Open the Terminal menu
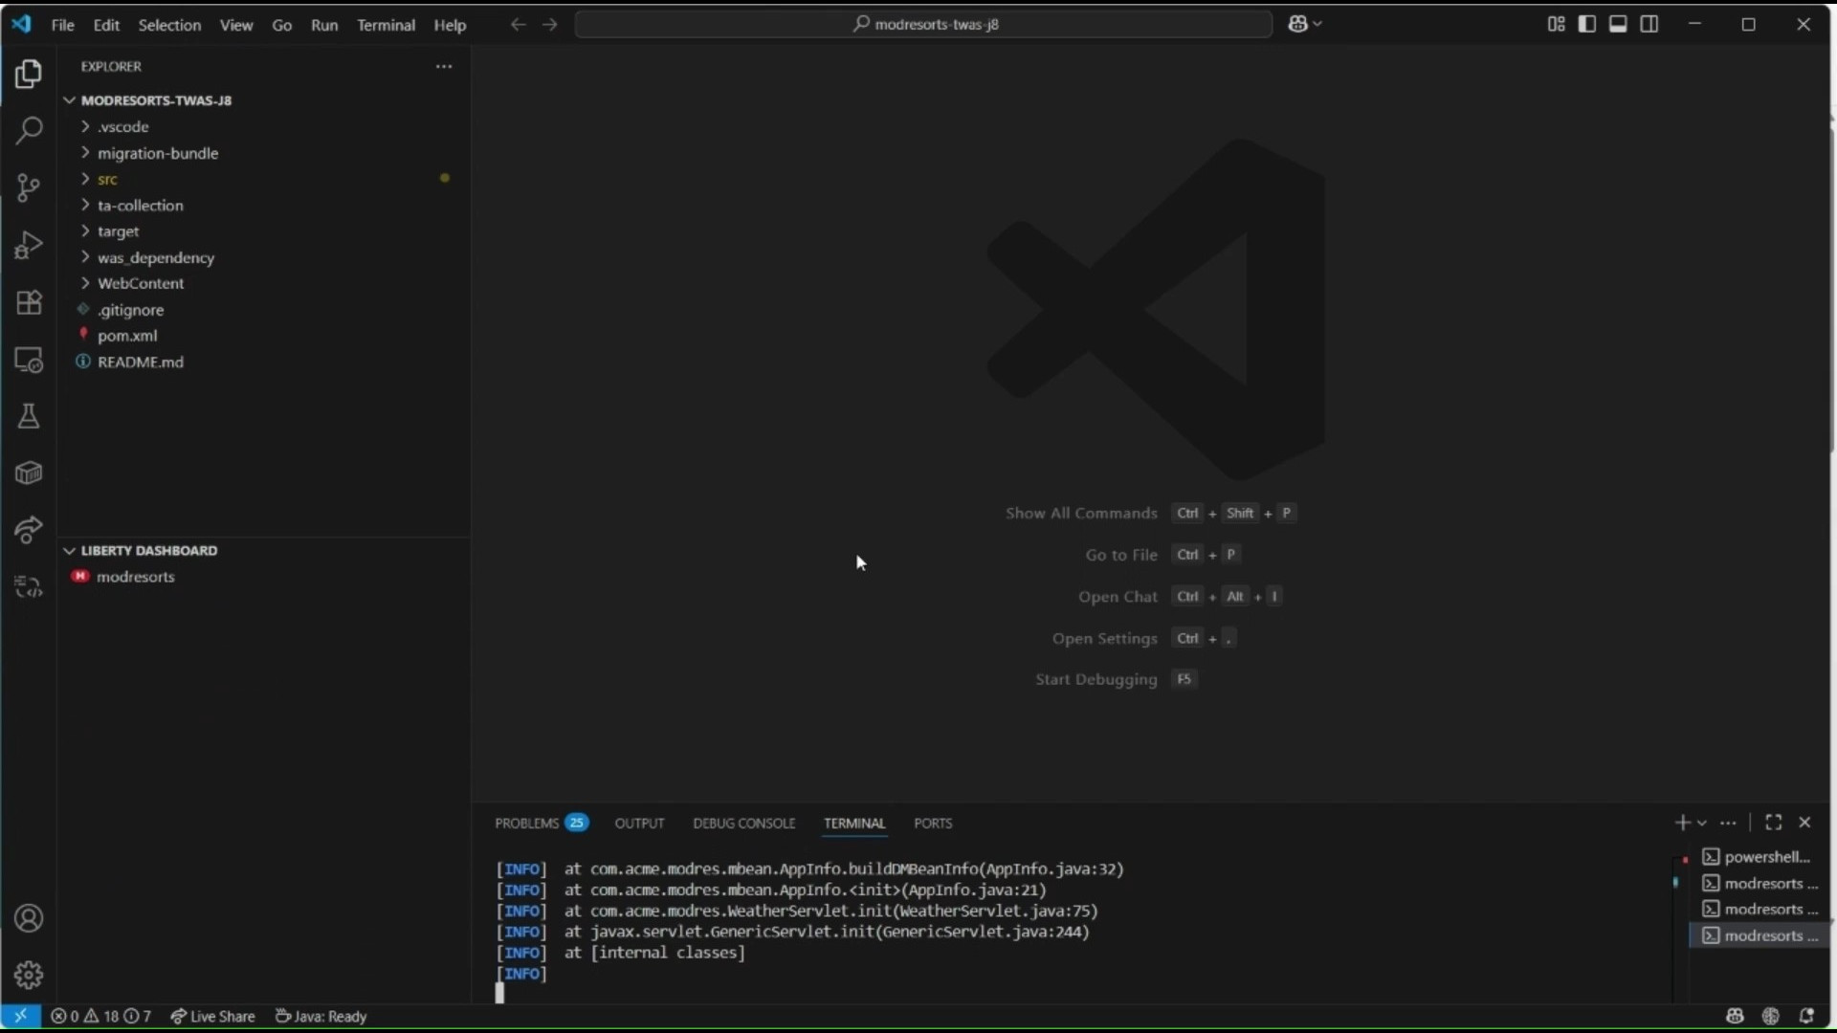The height and width of the screenshot is (1033, 1837). click(x=386, y=25)
